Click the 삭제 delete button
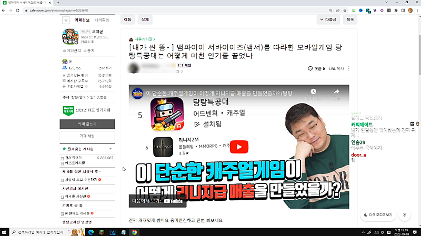The image size is (421, 236). click(x=145, y=19)
